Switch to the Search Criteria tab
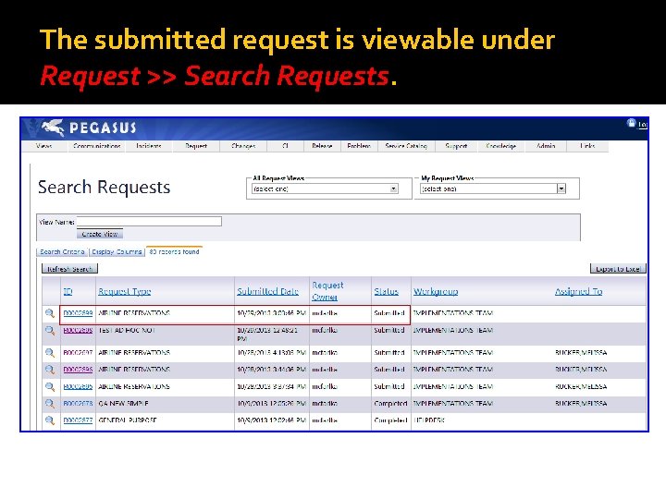 click(62, 252)
